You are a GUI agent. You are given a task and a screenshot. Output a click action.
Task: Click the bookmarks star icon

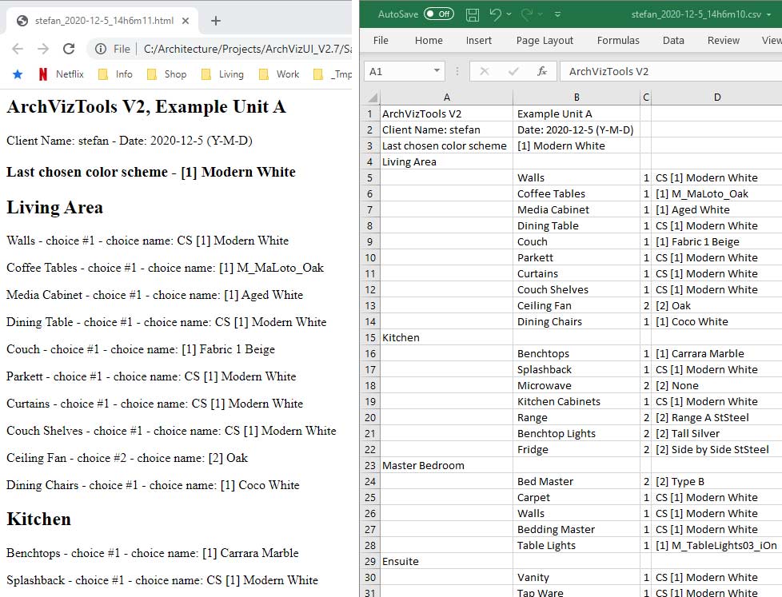18,74
